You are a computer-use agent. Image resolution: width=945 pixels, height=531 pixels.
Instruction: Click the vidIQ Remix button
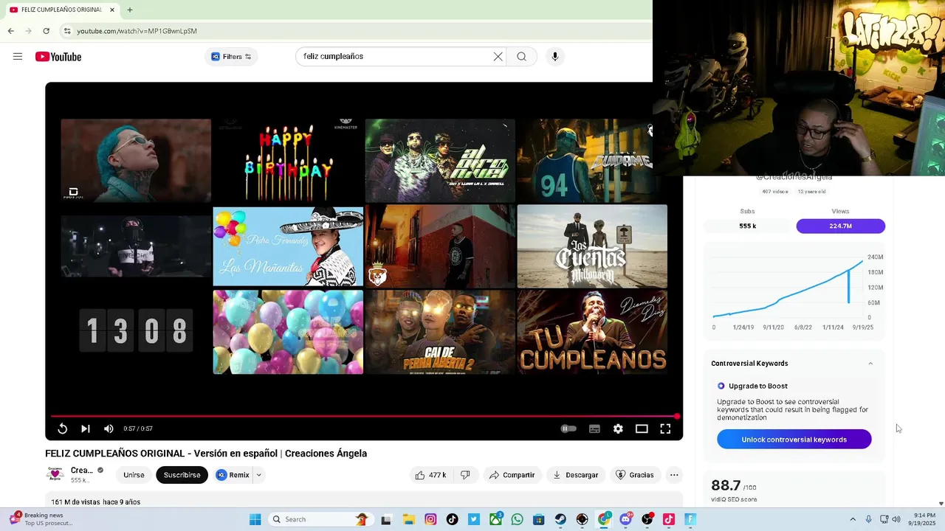(233, 475)
